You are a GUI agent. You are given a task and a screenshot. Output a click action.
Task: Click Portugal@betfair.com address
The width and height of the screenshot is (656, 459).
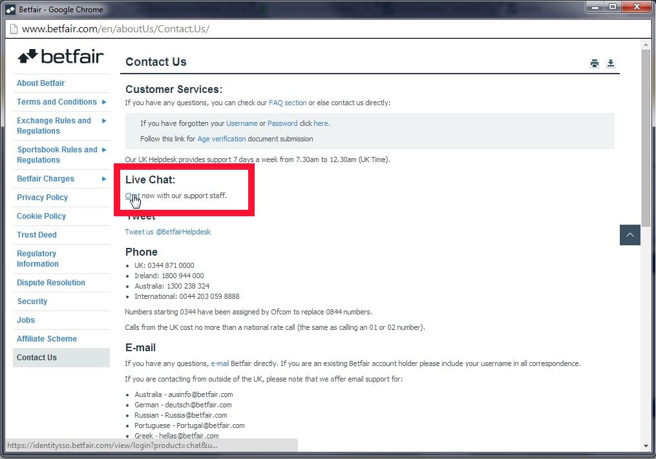coord(211,425)
